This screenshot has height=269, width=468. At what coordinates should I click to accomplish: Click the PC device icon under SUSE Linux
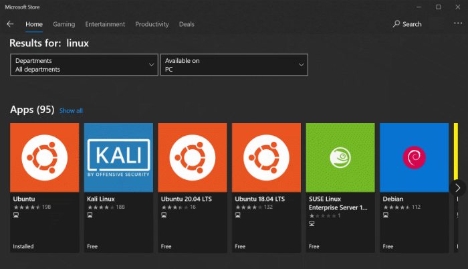point(312,223)
